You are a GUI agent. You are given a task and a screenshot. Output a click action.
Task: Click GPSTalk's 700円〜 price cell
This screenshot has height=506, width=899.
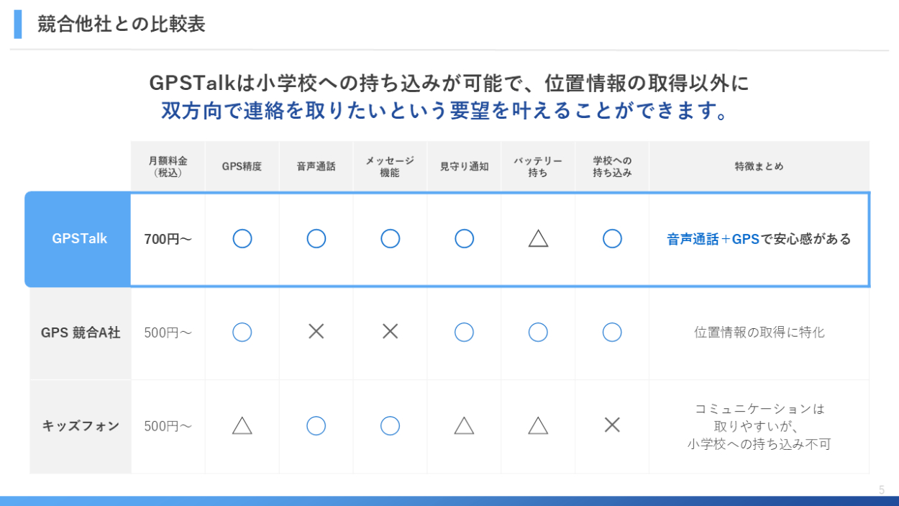point(168,240)
